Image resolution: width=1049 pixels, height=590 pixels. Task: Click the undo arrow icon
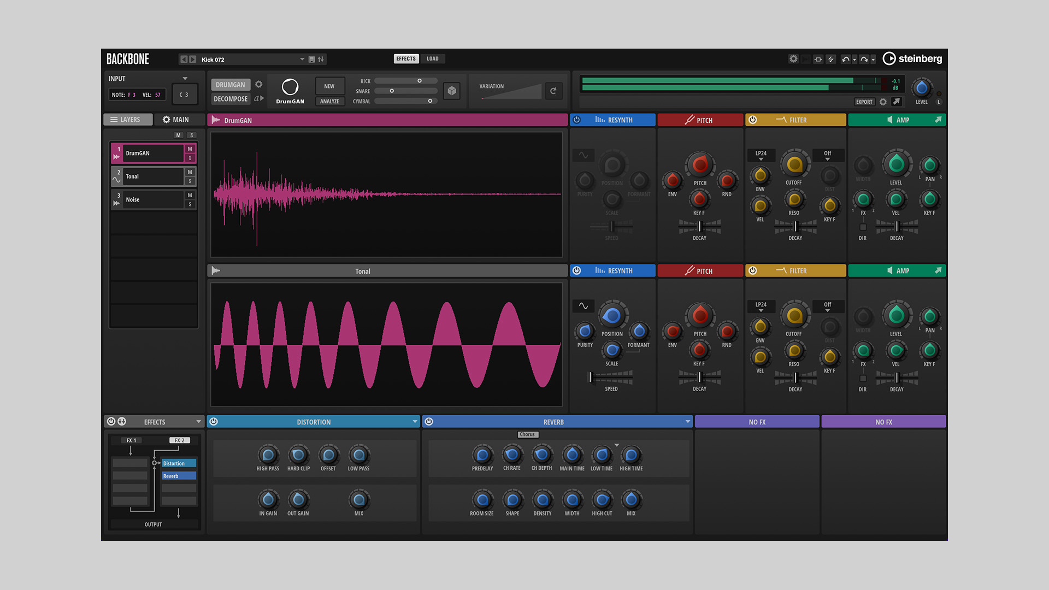pyautogui.click(x=845, y=59)
